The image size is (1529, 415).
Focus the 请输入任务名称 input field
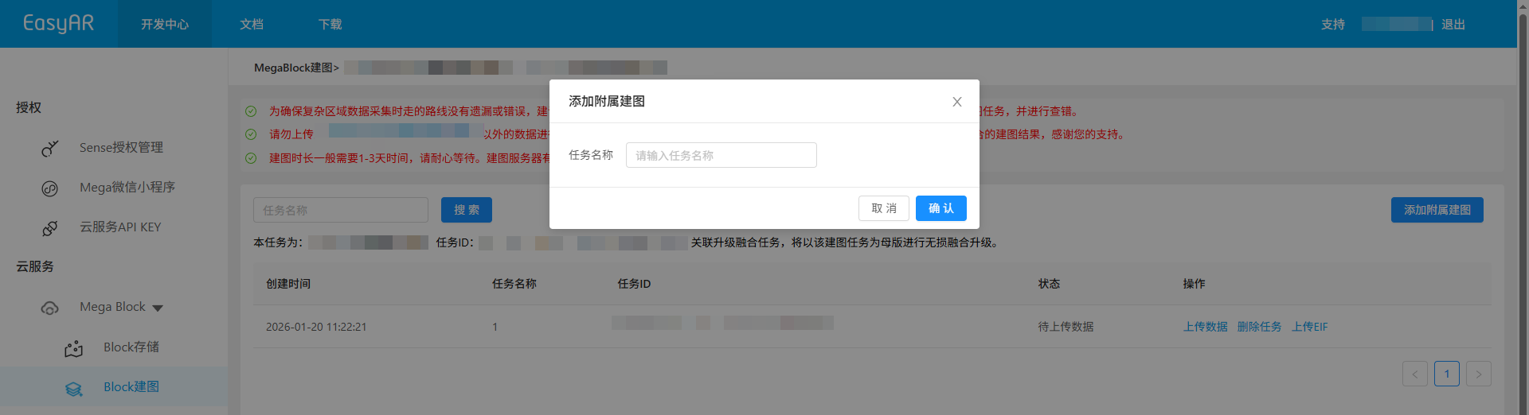(721, 155)
